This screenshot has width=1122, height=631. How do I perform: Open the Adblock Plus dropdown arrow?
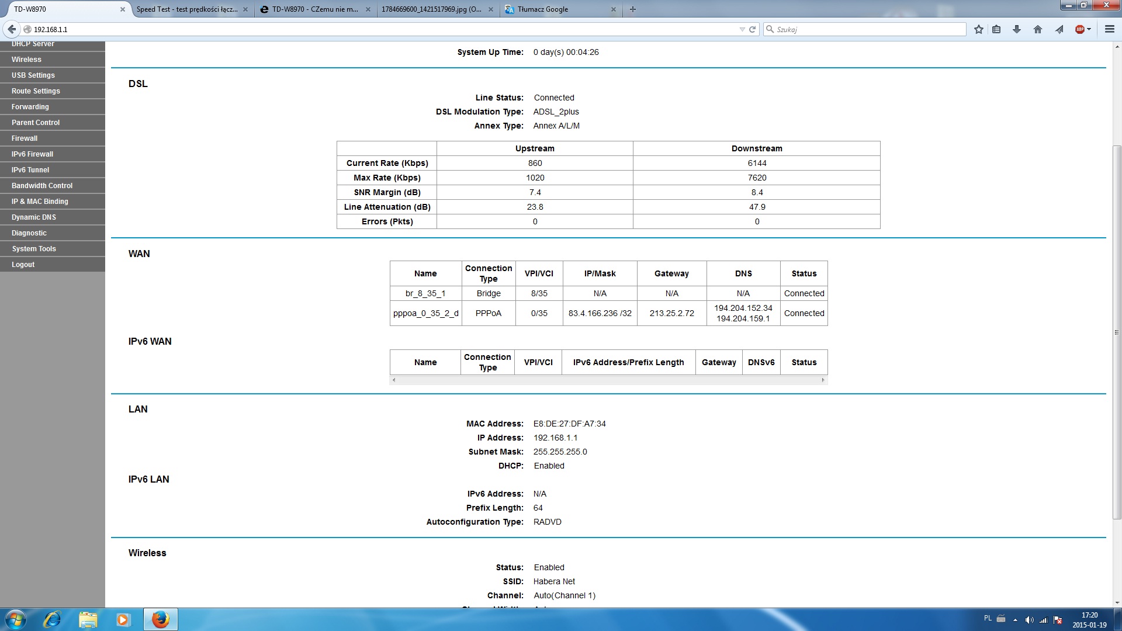pos(1089,29)
